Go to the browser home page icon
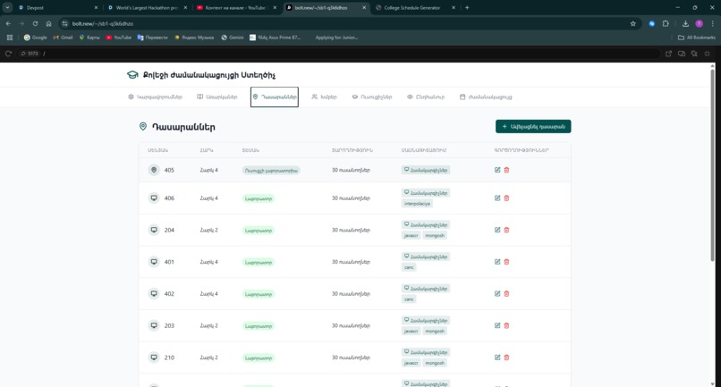The width and height of the screenshot is (721, 387). coord(48,23)
